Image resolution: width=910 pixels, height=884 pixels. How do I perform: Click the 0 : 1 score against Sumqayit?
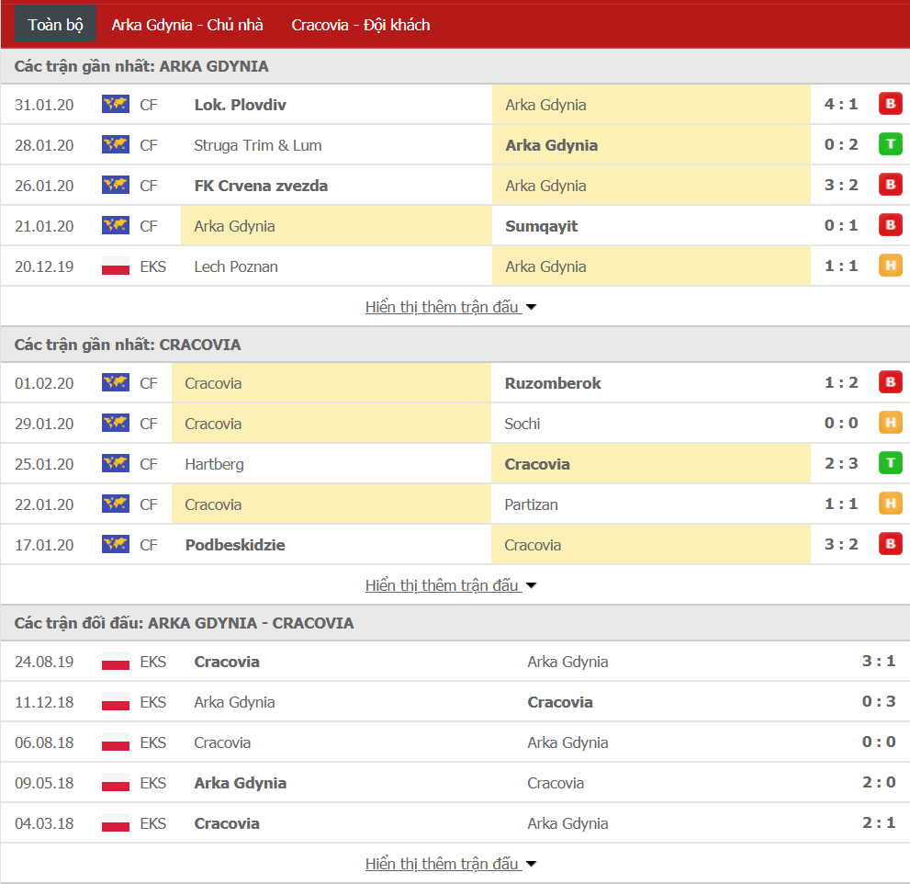click(x=841, y=225)
